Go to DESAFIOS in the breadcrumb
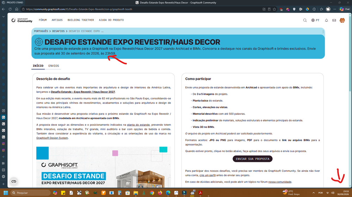352x197 pixels. click(58, 31)
